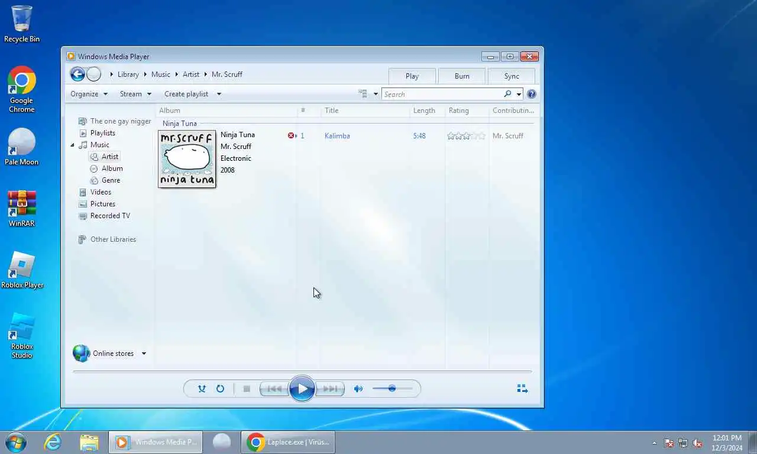Click the rating stars for Kalimba
The height and width of the screenshot is (454, 757).
[x=466, y=135]
